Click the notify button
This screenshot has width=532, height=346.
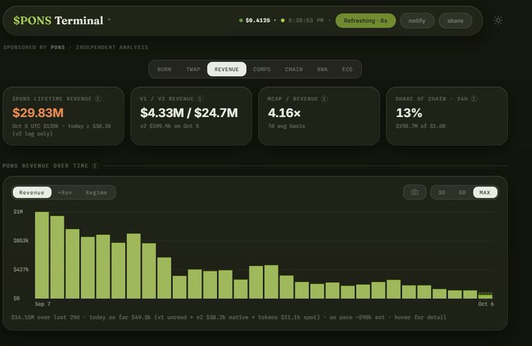[417, 20]
